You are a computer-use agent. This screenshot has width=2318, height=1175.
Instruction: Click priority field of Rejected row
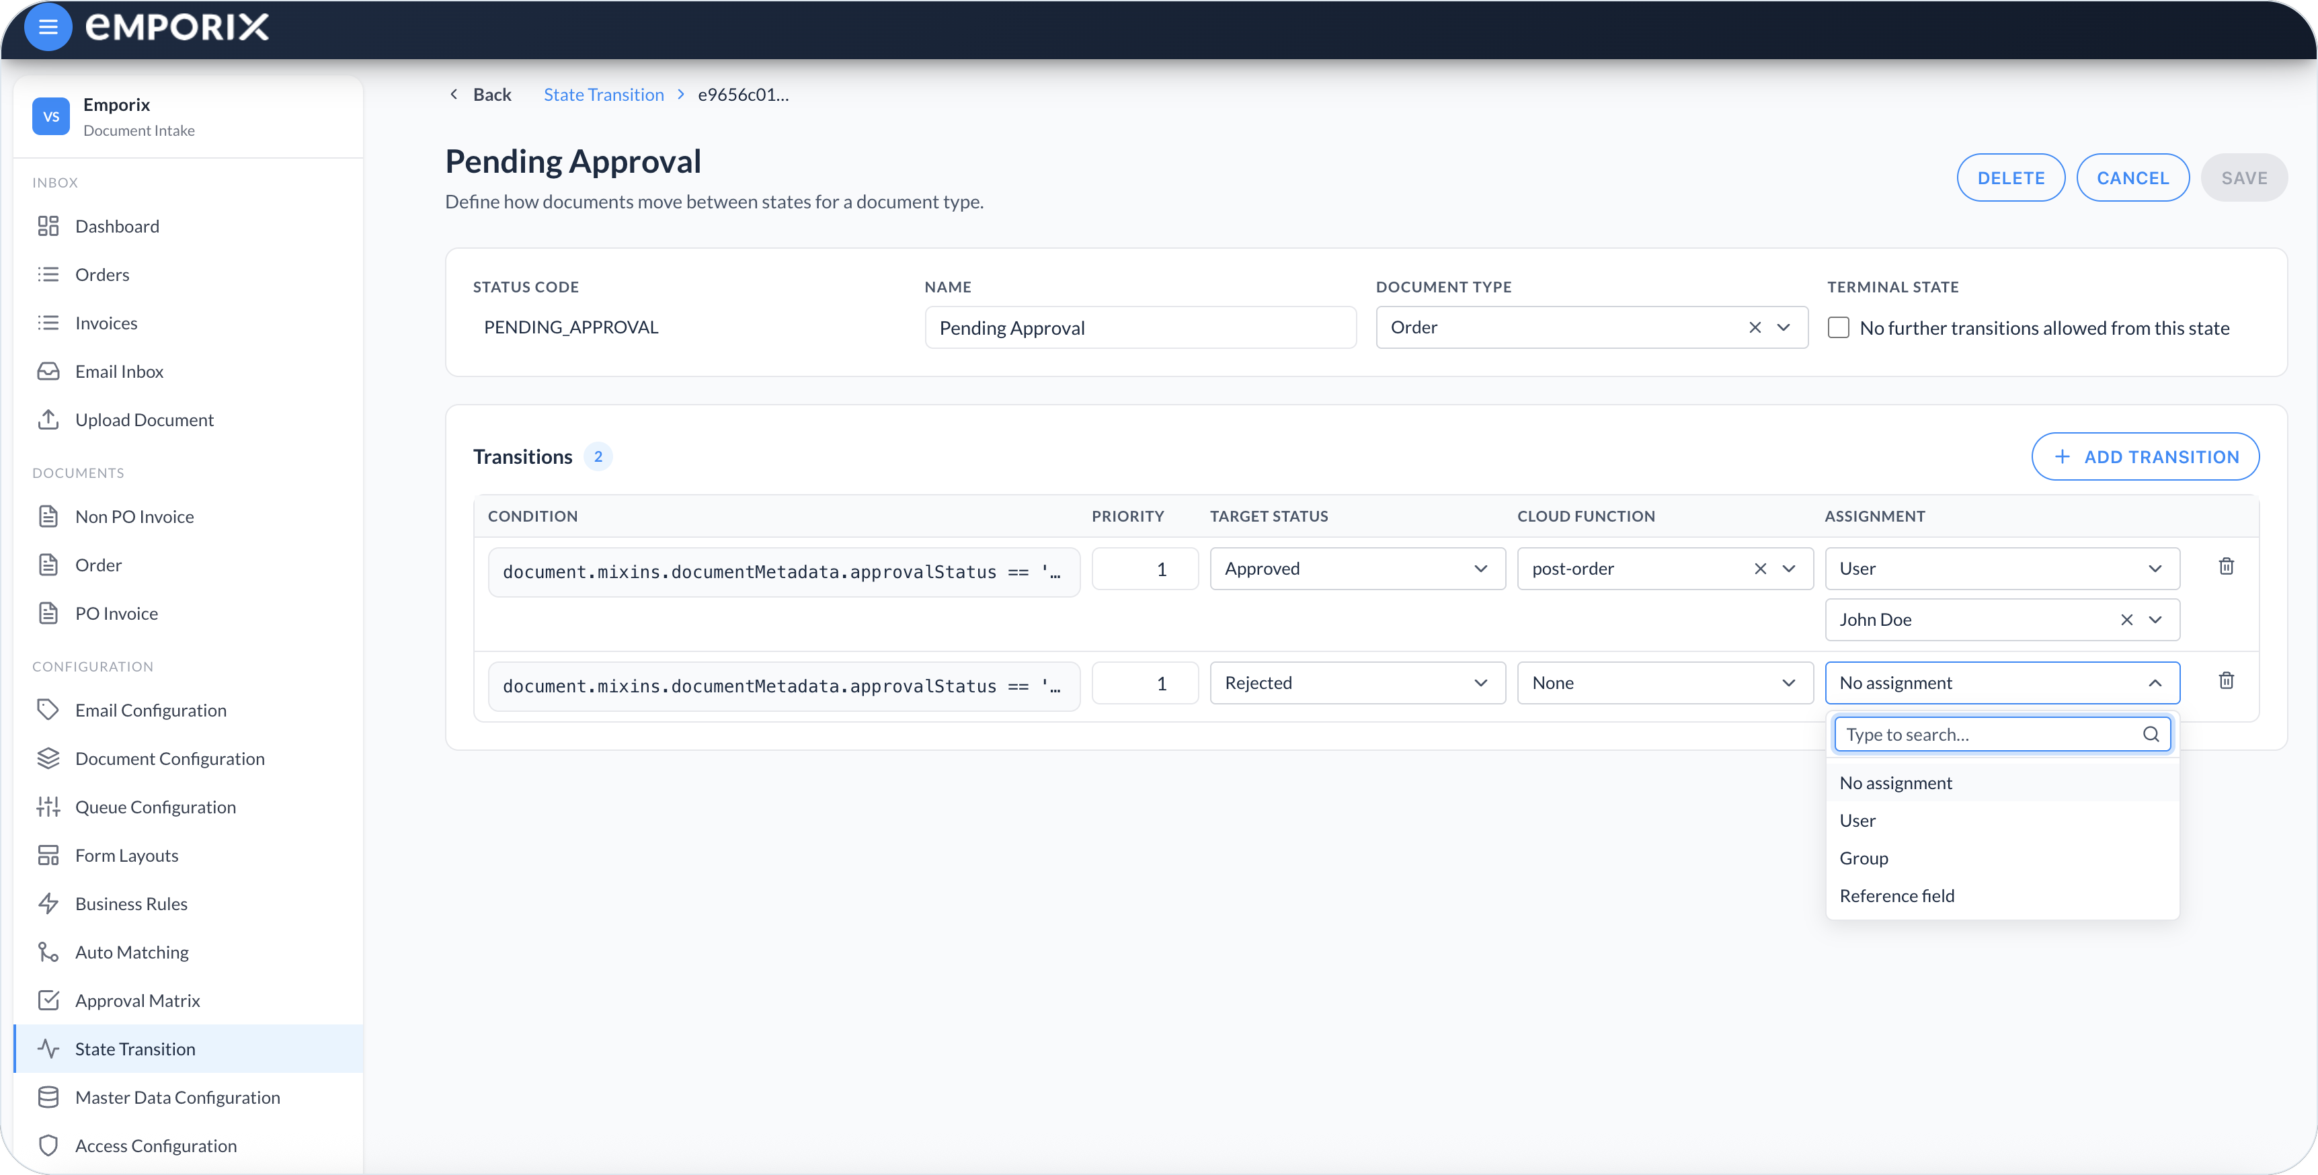pos(1145,683)
